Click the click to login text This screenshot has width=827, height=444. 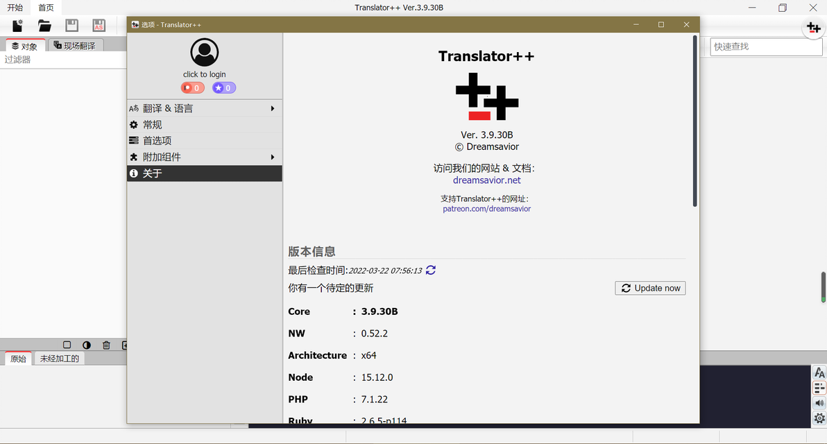click(x=205, y=74)
